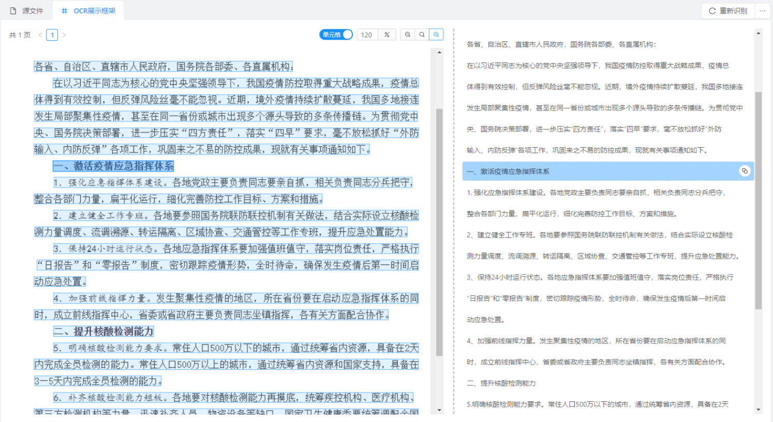Select document cell 二、提升核酸检测能力
Viewport: 773px width, 422px height.
(x=103, y=331)
